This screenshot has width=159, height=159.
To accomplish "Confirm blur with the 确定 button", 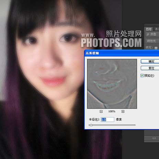I will click(150, 61).
